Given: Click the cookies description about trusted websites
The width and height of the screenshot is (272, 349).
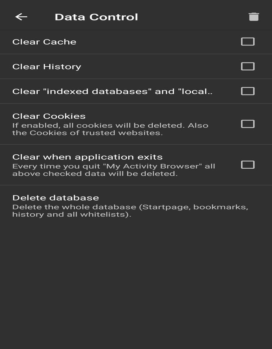Looking at the screenshot, I should click(x=110, y=129).
